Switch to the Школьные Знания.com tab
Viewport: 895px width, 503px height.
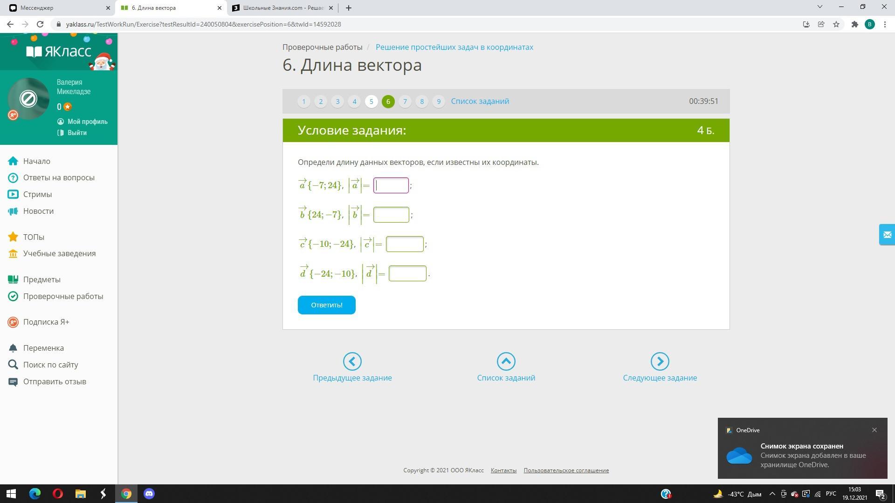(282, 8)
